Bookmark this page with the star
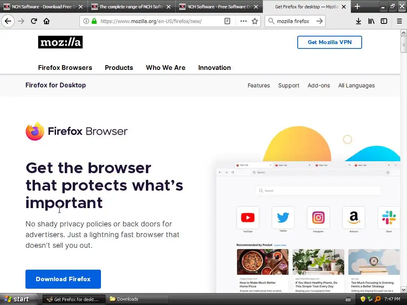407x305 pixels. coord(255,21)
